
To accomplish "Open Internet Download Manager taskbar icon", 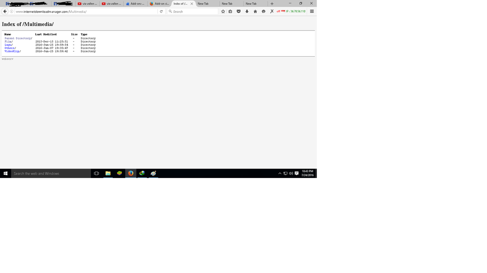I will pos(142,173).
